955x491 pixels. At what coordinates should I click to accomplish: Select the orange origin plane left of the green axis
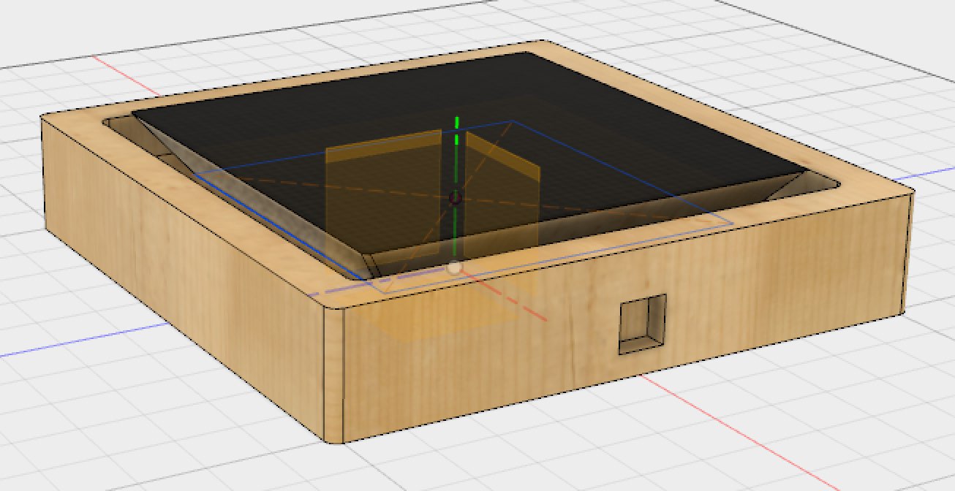[x=382, y=197]
